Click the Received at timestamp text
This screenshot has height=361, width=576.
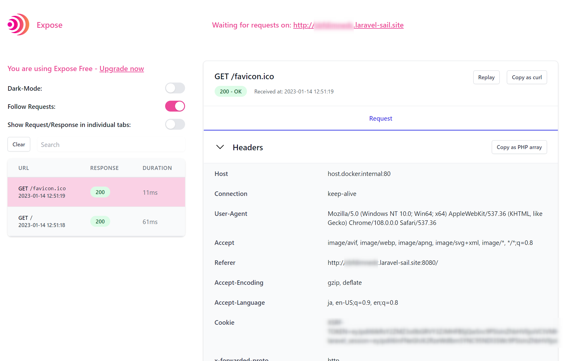[294, 92]
